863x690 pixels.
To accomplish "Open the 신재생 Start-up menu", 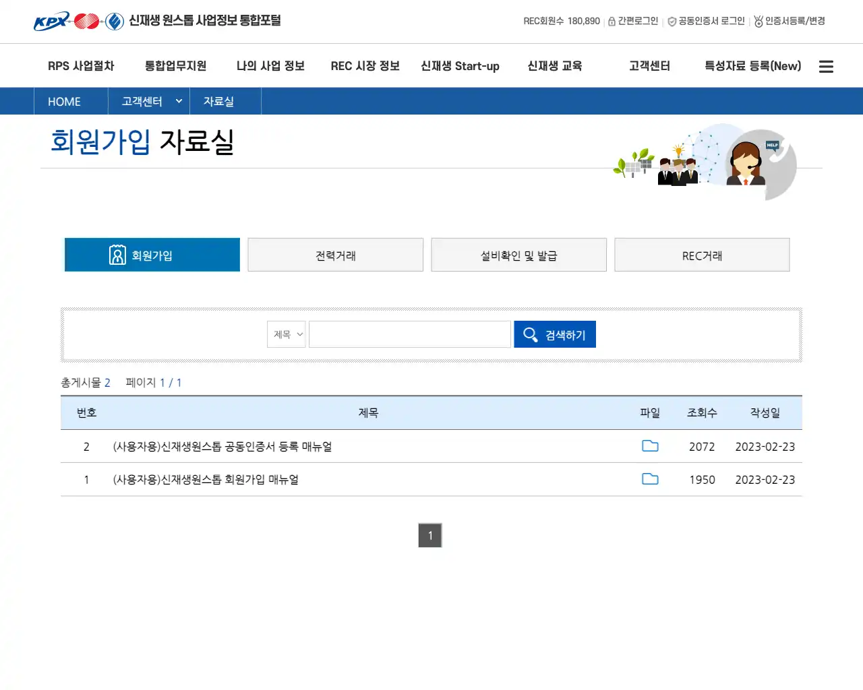I will click(460, 66).
